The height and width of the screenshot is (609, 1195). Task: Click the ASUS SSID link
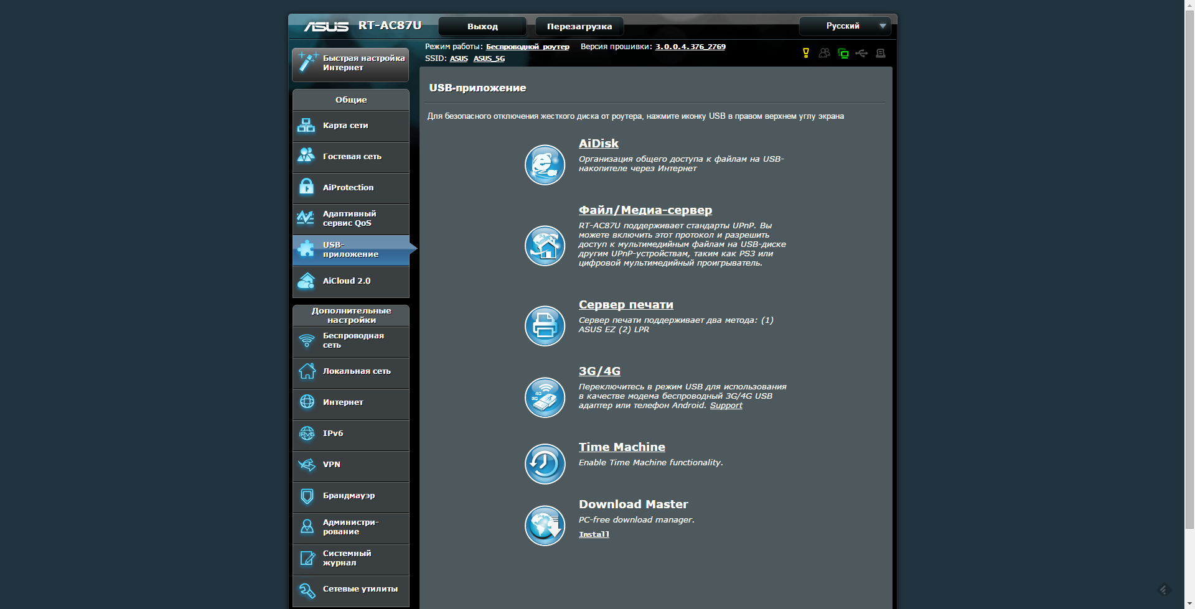tap(459, 58)
